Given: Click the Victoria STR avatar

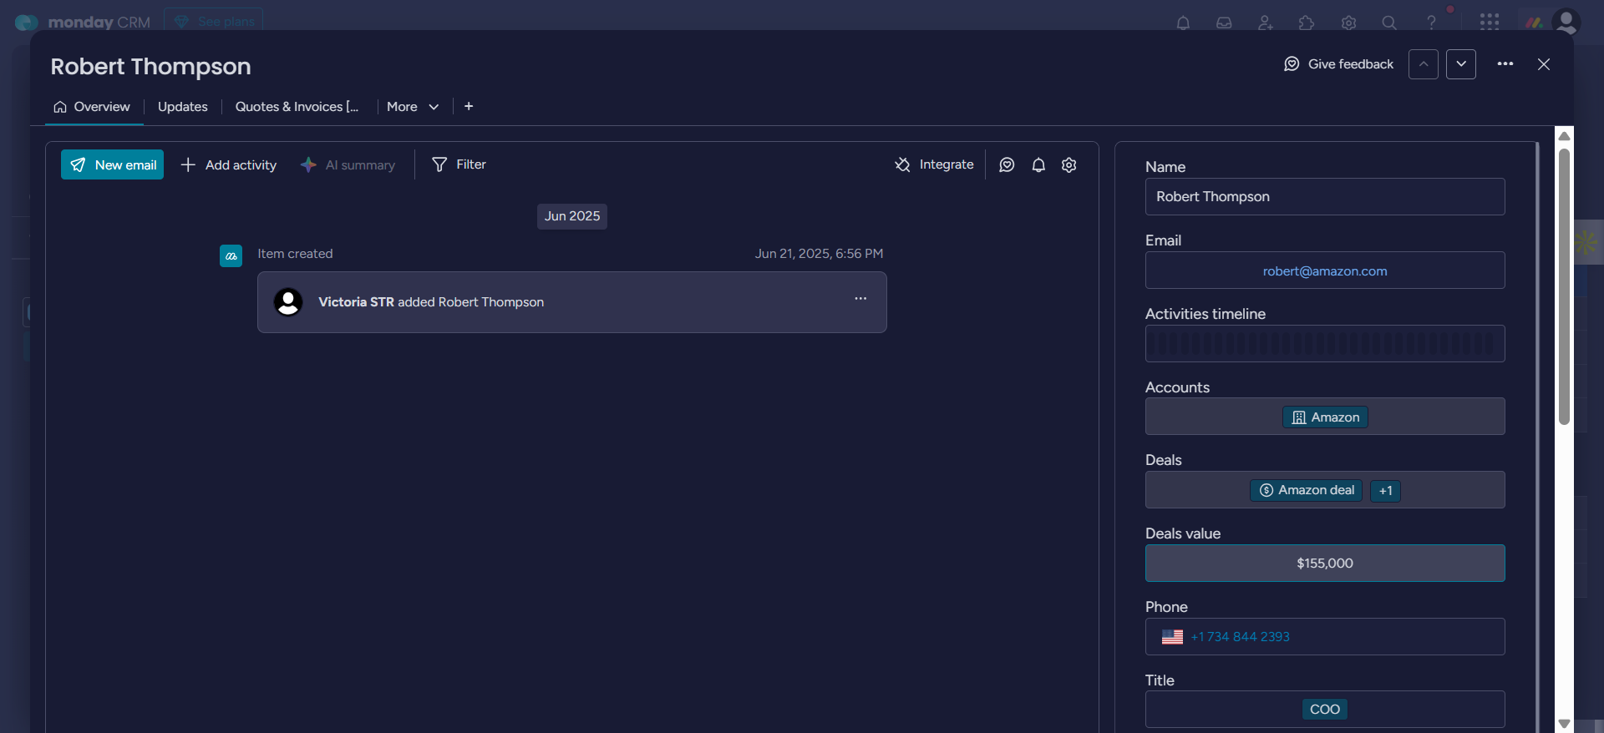Looking at the screenshot, I should 288,302.
